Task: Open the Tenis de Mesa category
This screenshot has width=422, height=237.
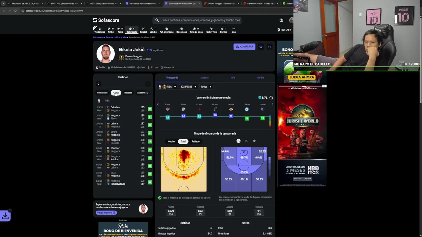Action: [x=196, y=30]
